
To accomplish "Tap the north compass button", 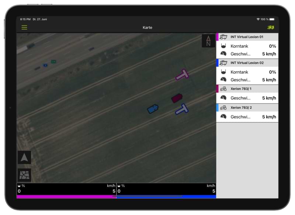I will (208, 41).
